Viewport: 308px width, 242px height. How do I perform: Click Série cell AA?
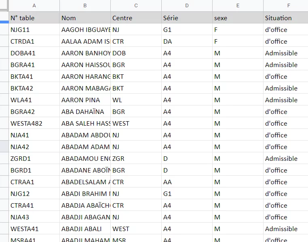pyautogui.click(x=187, y=182)
